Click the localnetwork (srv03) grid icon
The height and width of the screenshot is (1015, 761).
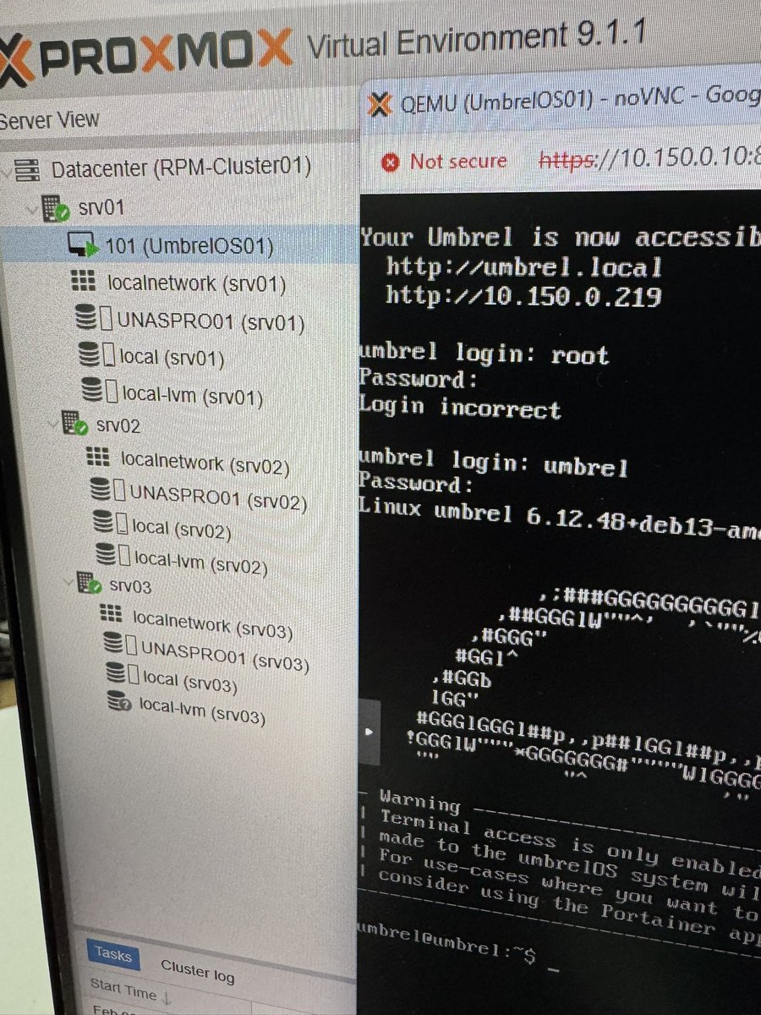(x=110, y=614)
